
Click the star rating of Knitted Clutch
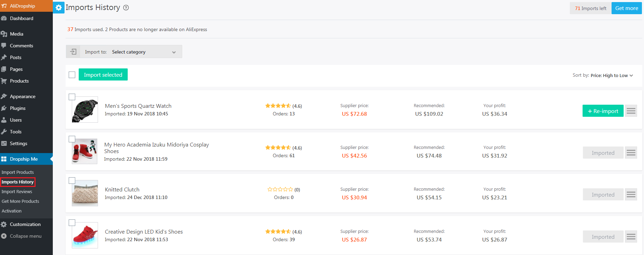(x=280, y=189)
